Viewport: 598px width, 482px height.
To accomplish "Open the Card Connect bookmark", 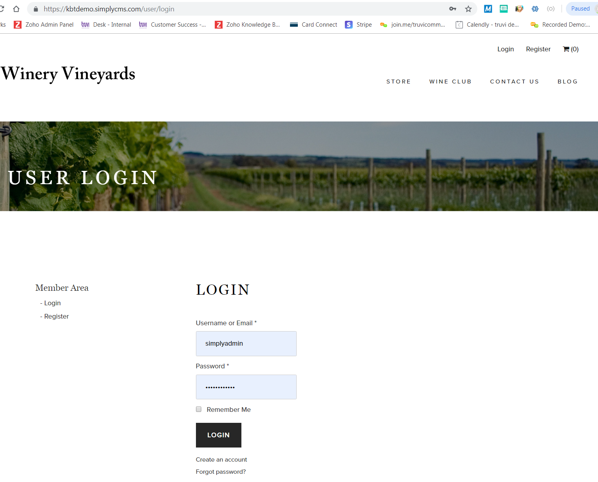I will coord(313,25).
